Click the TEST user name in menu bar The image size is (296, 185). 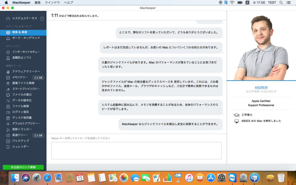click(x=272, y=2)
